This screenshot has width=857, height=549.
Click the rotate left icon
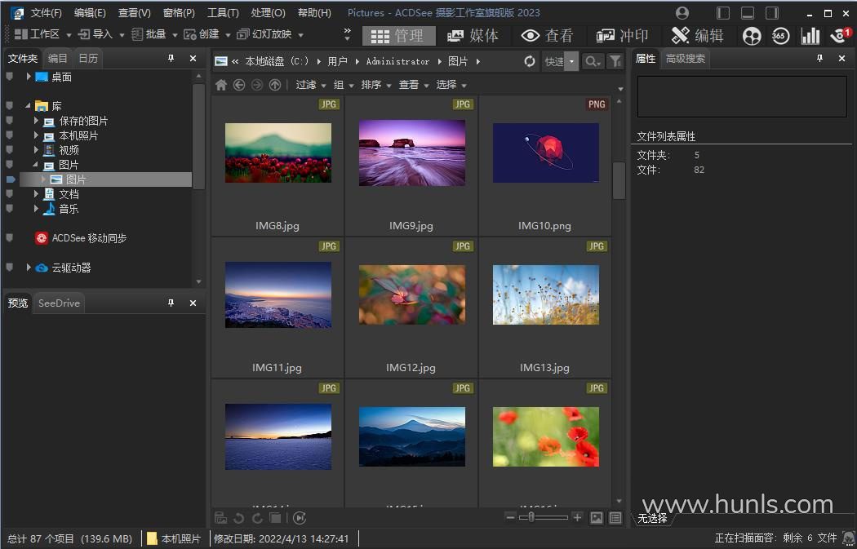click(x=239, y=518)
